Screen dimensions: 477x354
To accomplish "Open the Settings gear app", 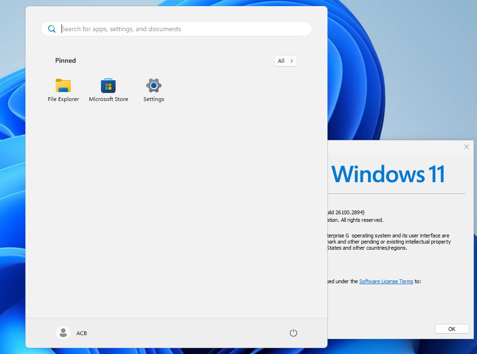I will point(154,90).
